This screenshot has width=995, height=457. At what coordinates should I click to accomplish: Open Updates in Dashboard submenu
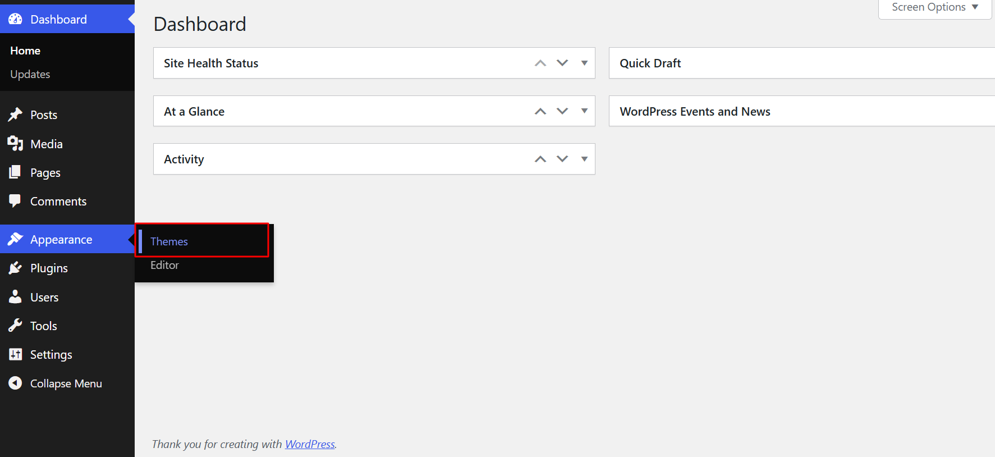click(30, 74)
